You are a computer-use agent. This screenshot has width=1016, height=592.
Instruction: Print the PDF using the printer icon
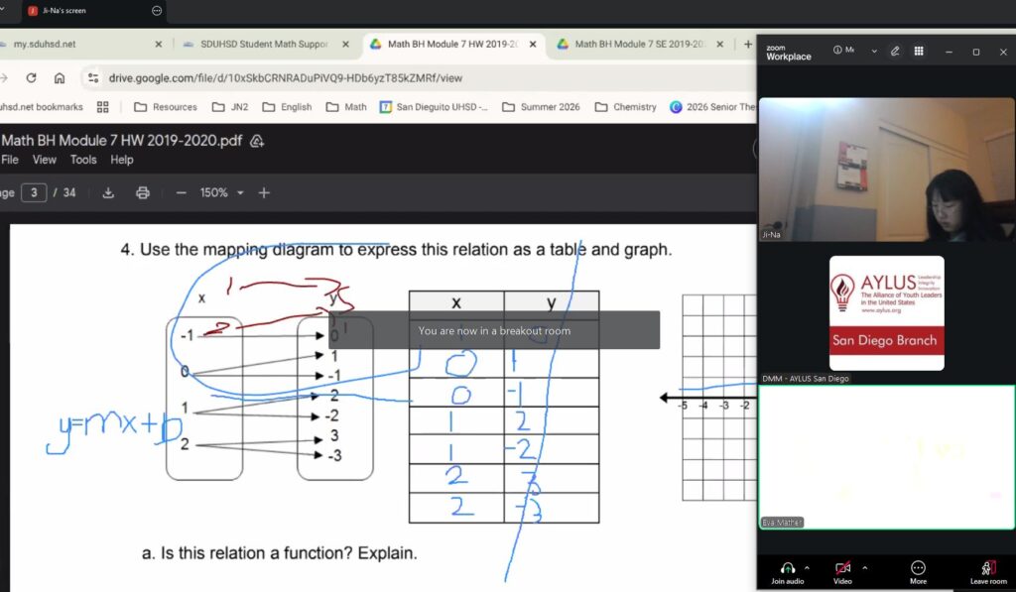tap(143, 192)
